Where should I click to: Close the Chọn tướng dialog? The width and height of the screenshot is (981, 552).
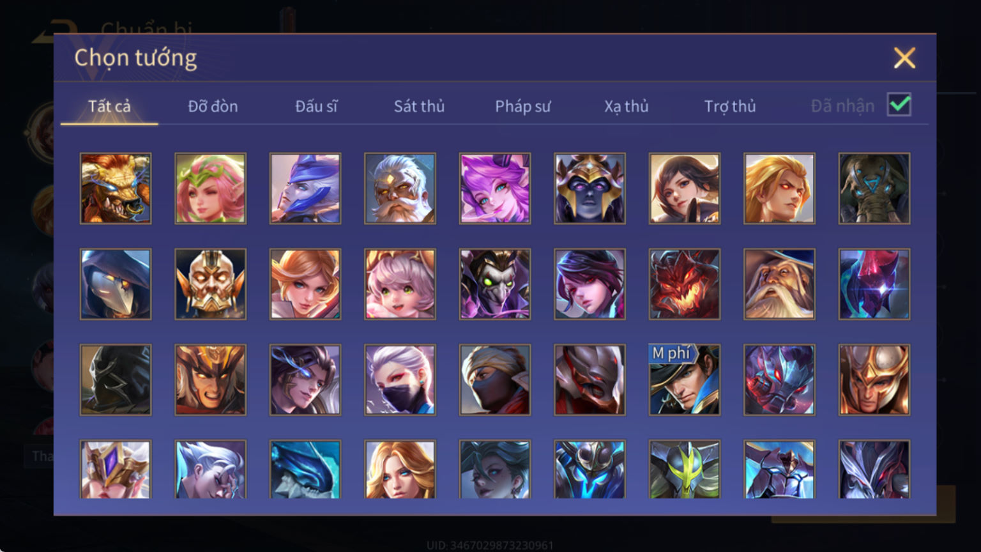pos(904,58)
